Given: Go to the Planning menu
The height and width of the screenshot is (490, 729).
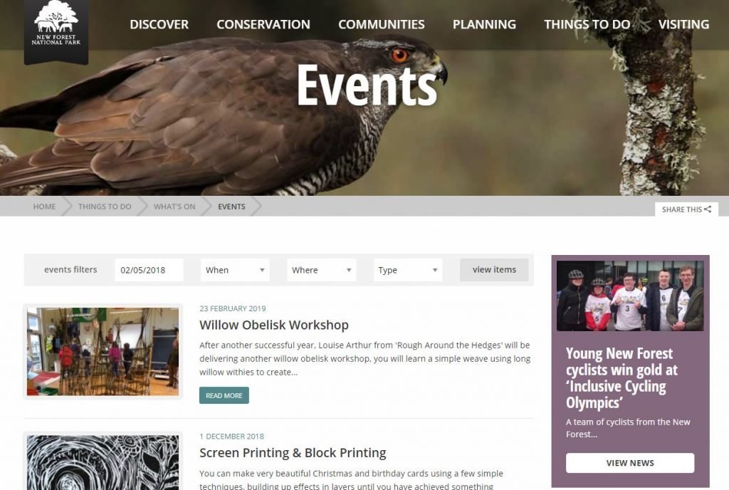Looking at the screenshot, I should pyautogui.click(x=484, y=24).
